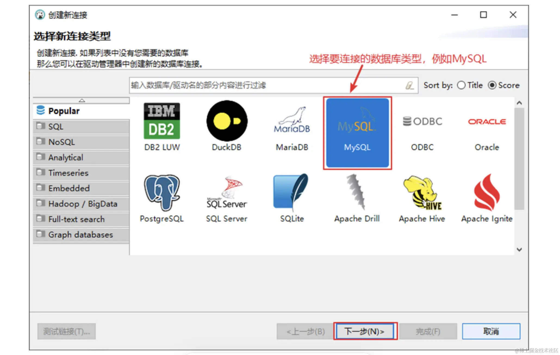This screenshot has height=355, width=560.
Task: Pick the MySQL database tile
Action: [x=357, y=133]
